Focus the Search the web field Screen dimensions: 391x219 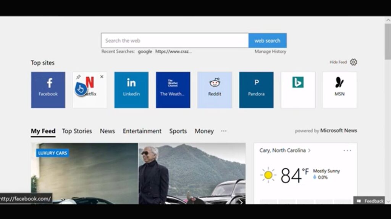point(174,41)
